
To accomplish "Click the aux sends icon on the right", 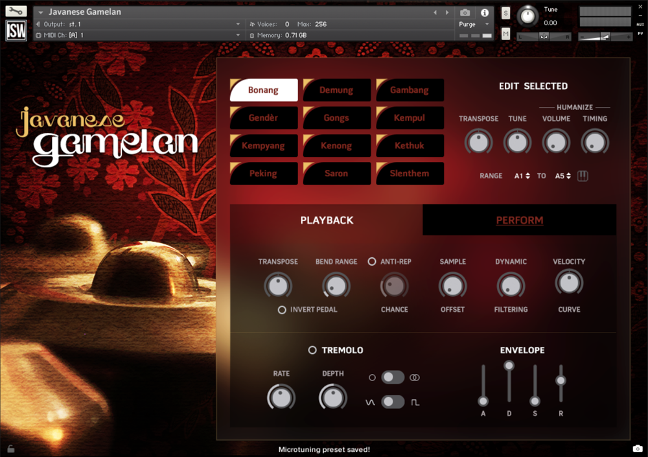I will coord(640,25).
